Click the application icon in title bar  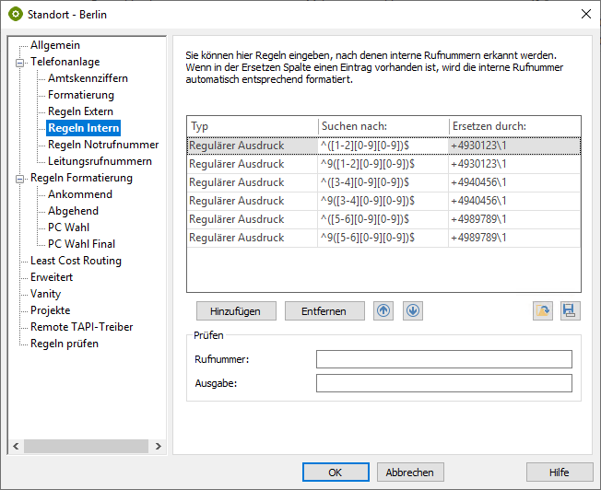pos(16,14)
